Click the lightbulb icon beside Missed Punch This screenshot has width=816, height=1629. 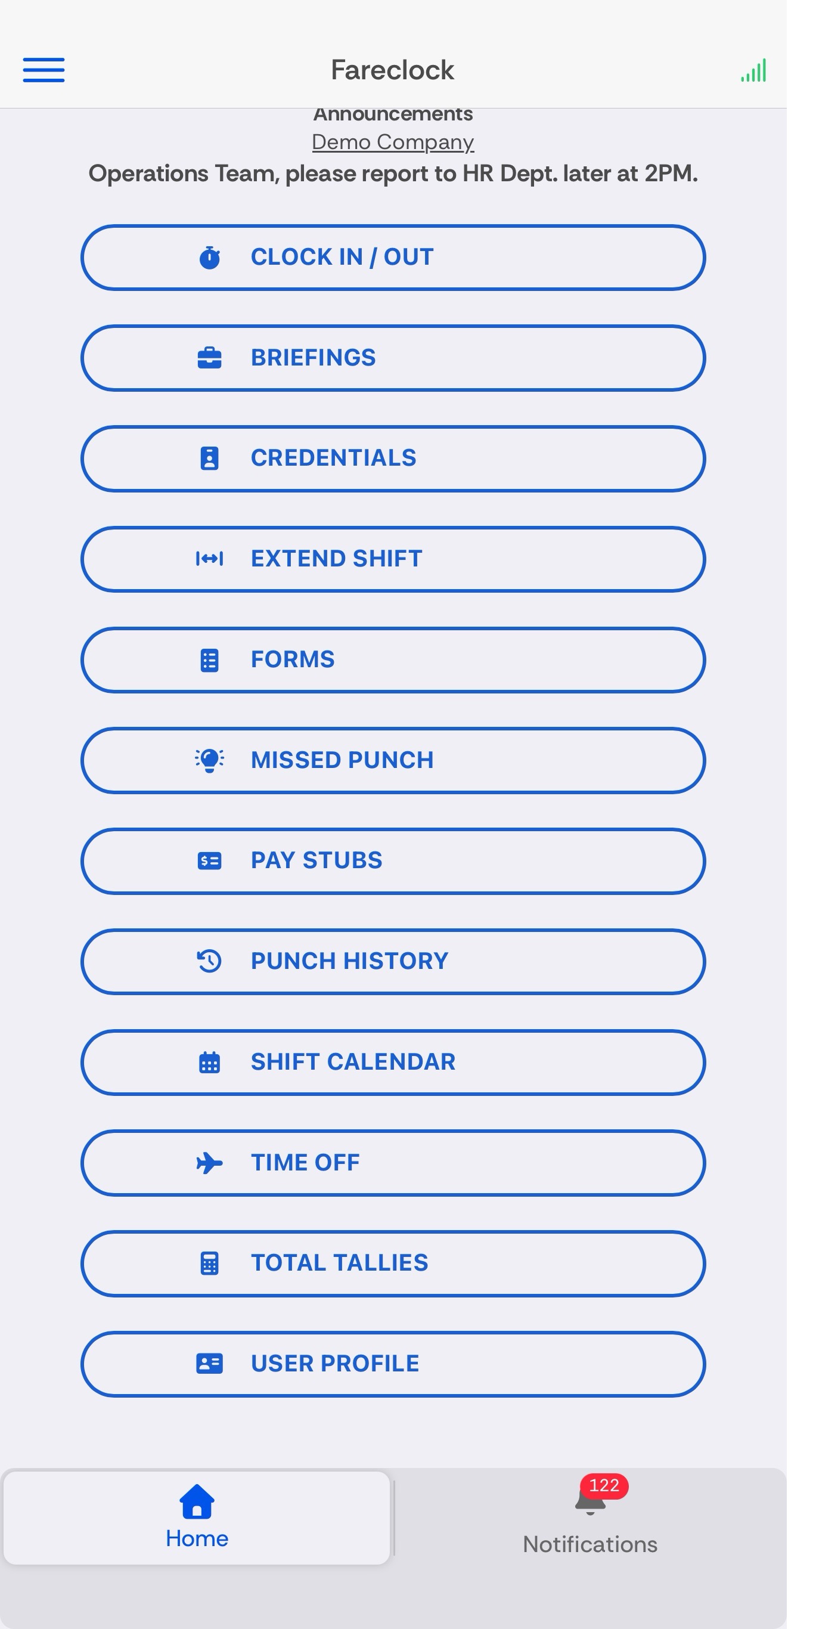(210, 760)
